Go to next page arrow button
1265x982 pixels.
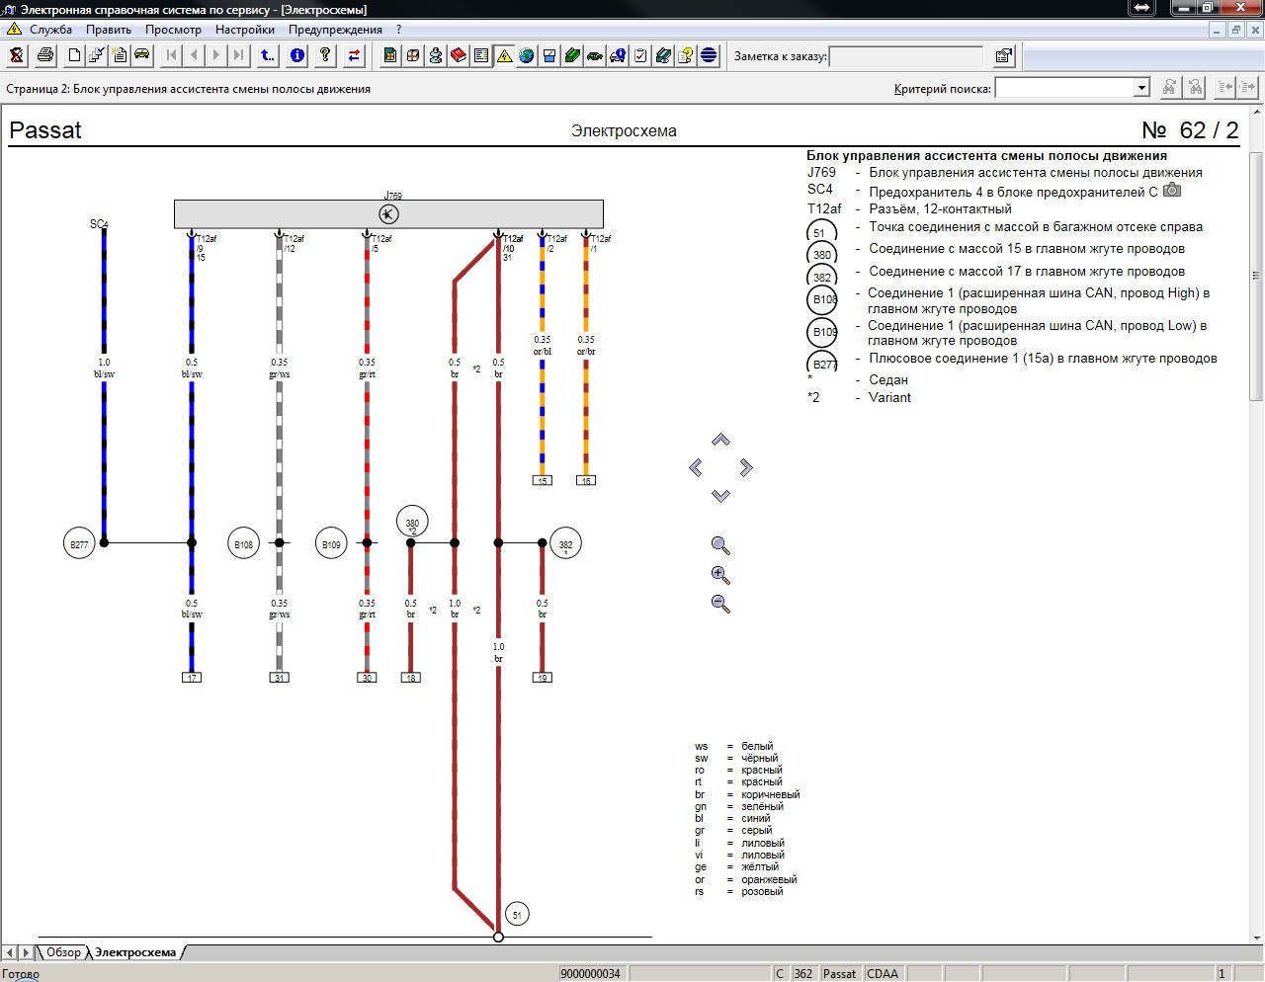click(216, 56)
